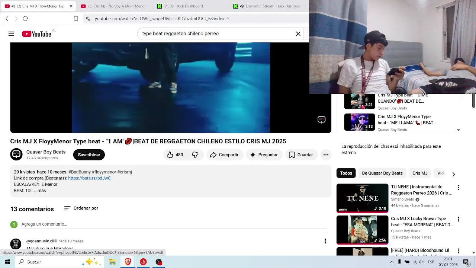Open the dark round taskbar app icon
This screenshot has height=268, width=476.
pyautogui.click(x=159, y=262)
